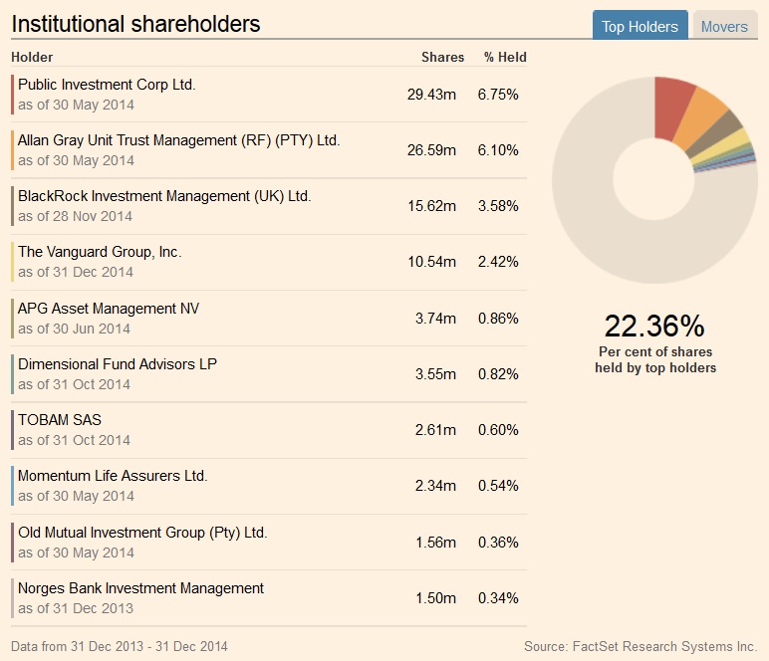Click the 22.36% top holders figure
Screen dimensions: 769x661
tap(654, 326)
